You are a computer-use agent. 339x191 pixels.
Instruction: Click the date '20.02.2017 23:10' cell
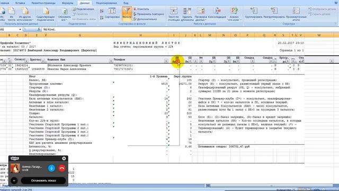[291, 43]
